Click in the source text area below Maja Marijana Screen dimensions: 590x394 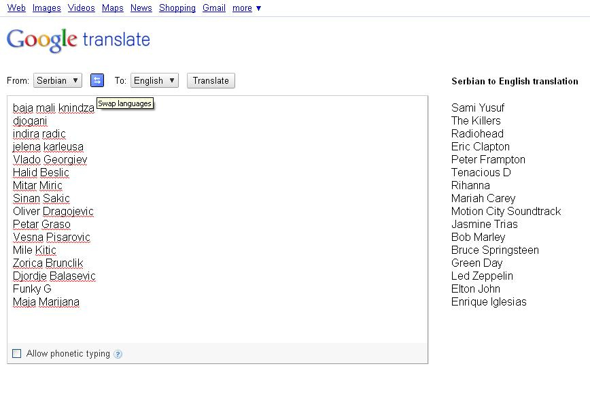pyautogui.click(x=217, y=324)
